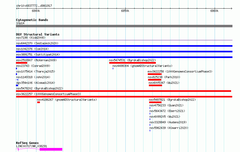Click the dgv354n106 small blue block

tap(17, 85)
